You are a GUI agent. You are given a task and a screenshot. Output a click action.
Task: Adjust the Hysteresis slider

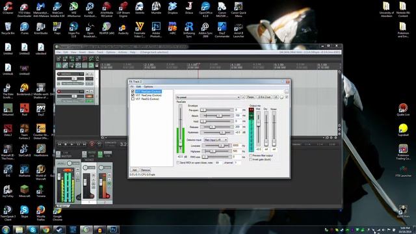tap(216, 132)
